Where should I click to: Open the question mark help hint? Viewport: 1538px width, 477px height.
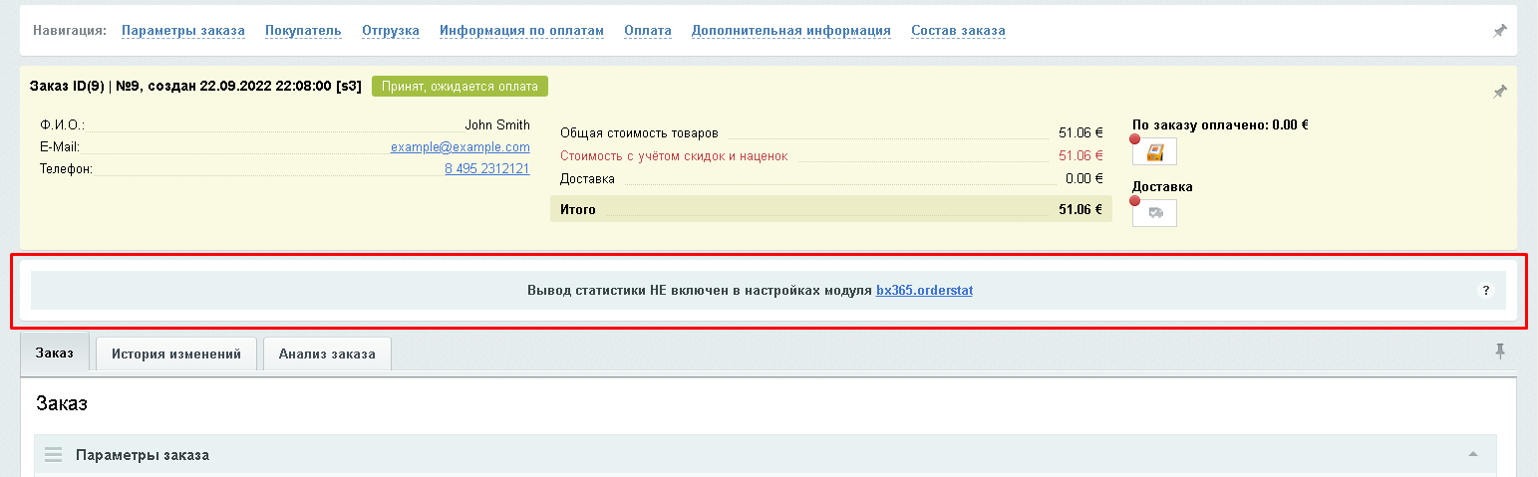click(x=1485, y=291)
